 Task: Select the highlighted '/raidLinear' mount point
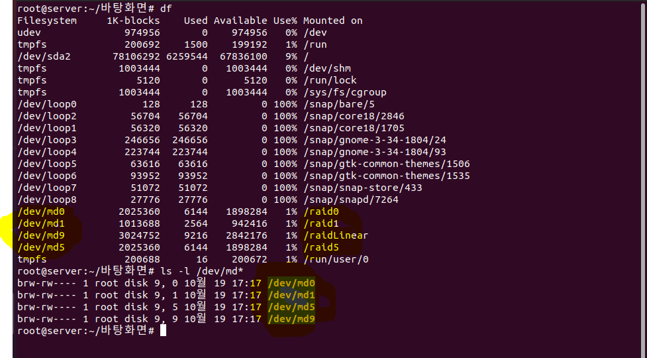pos(336,236)
